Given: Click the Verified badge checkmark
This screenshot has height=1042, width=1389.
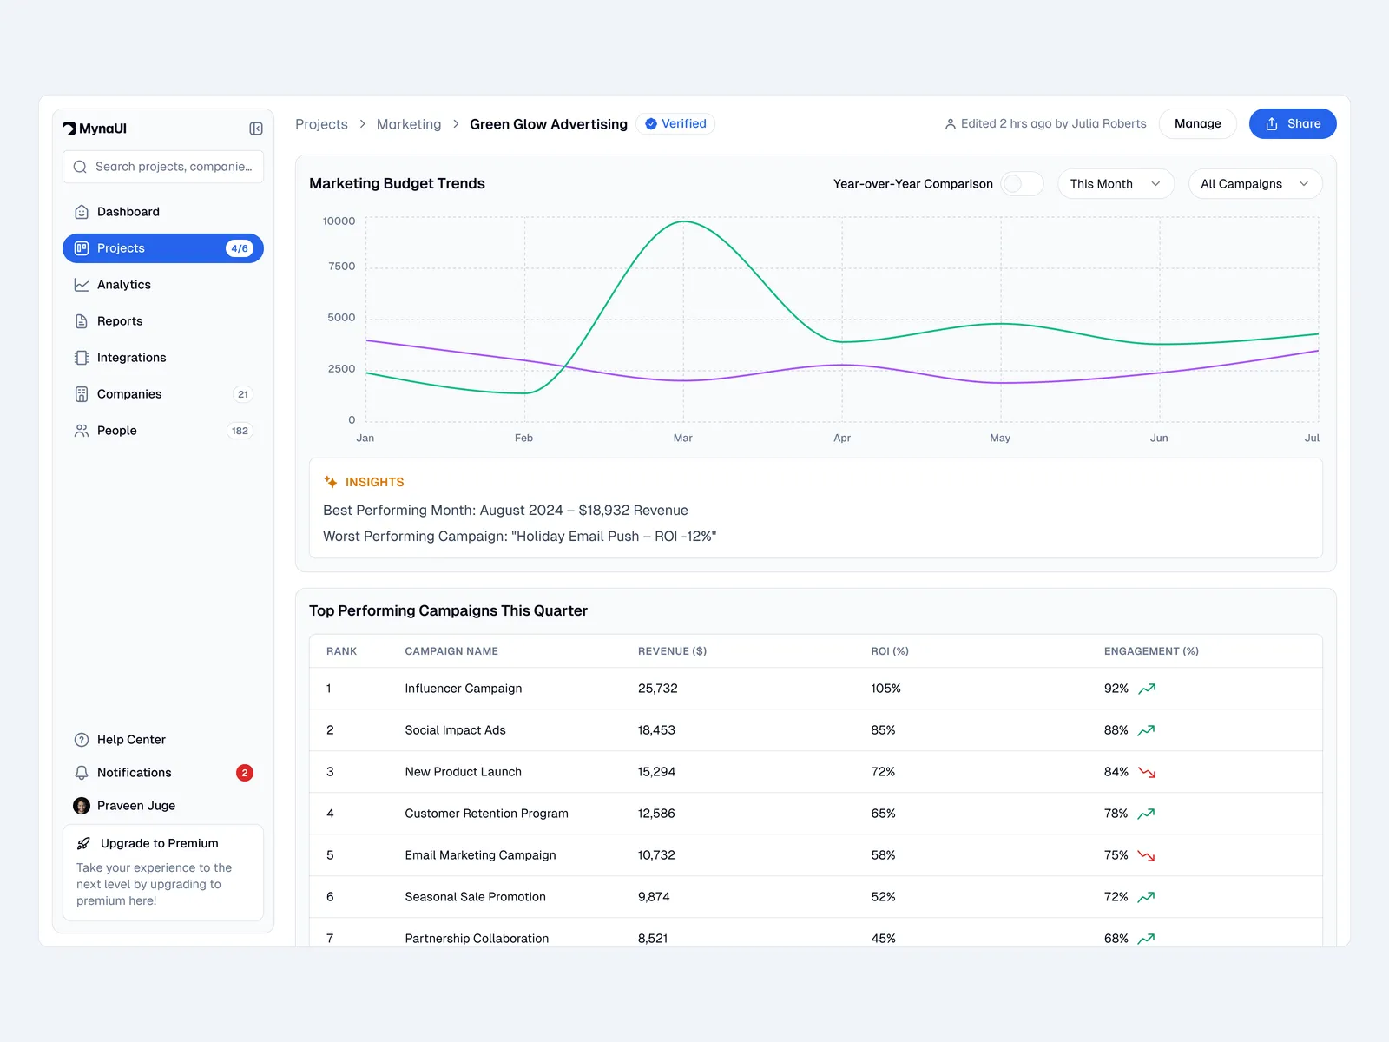Looking at the screenshot, I should (x=651, y=124).
